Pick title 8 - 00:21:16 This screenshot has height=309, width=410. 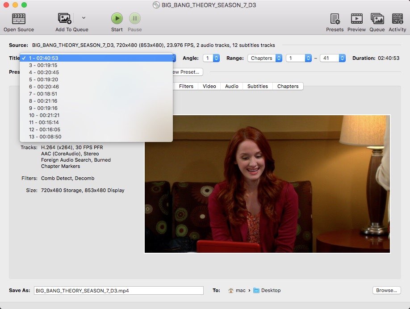pyautogui.click(x=96, y=101)
